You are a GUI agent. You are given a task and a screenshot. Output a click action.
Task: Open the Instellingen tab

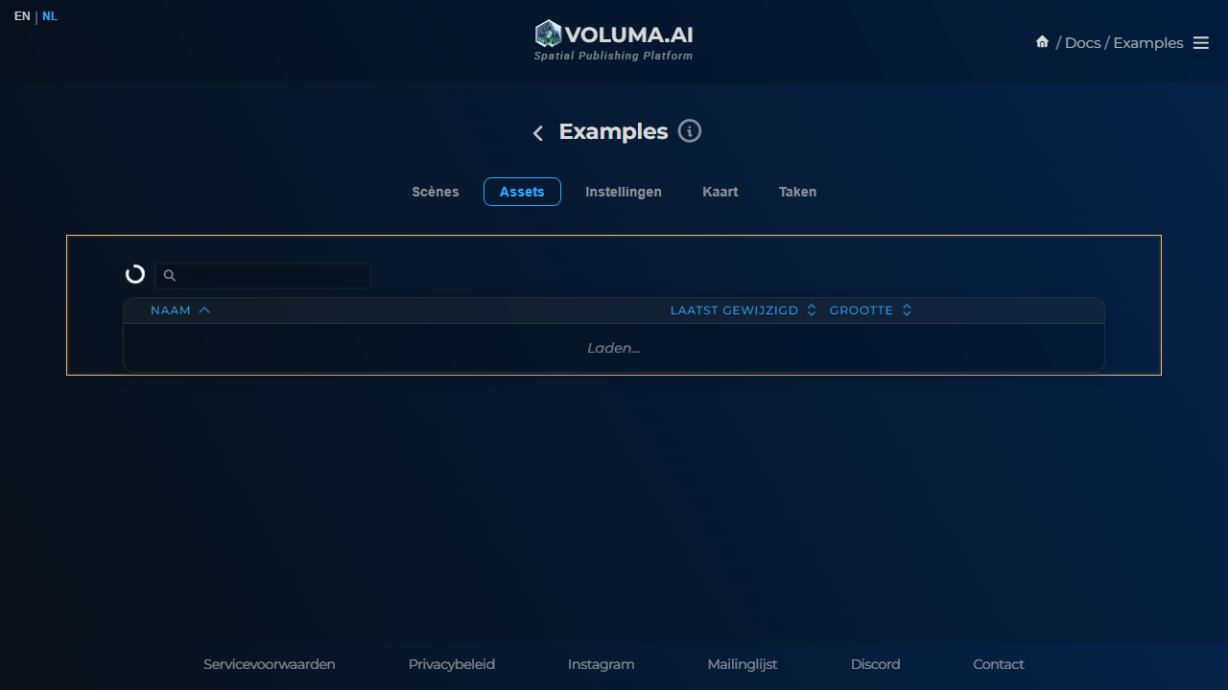624,192
